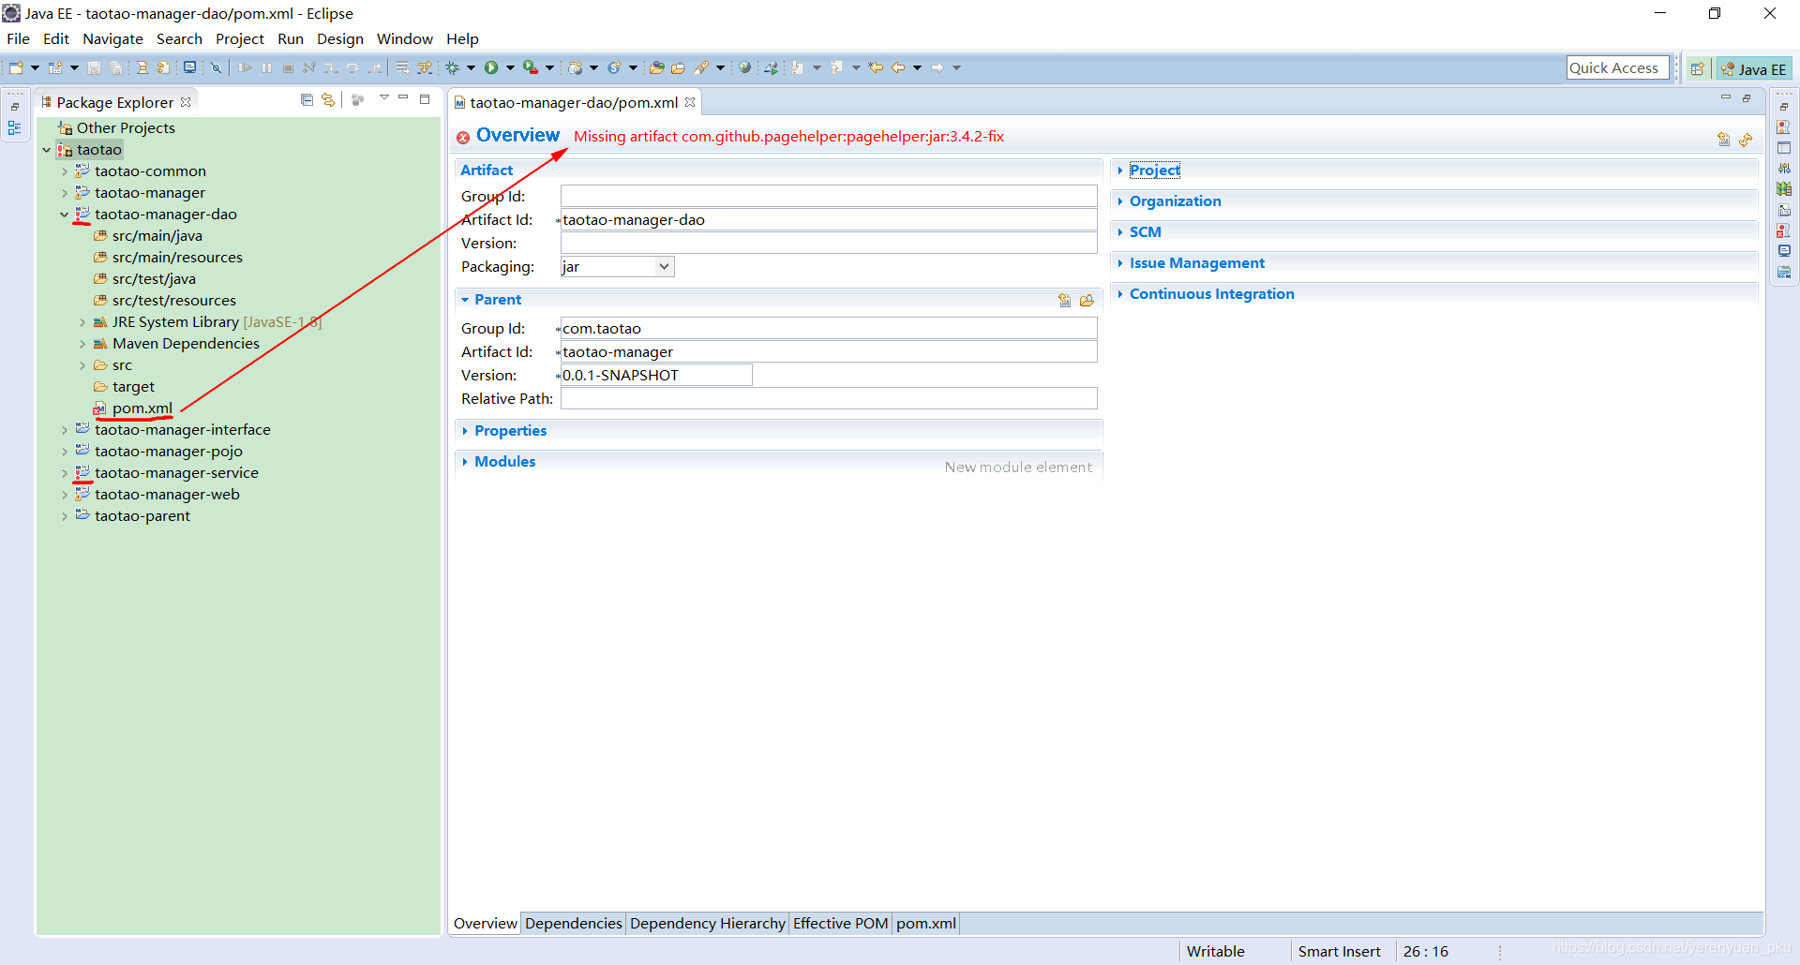This screenshot has width=1800, height=965.
Task: Select the taotao-parent project
Action: pyautogui.click(x=142, y=516)
